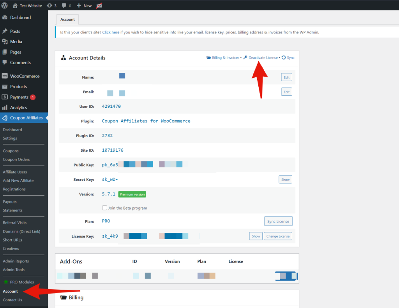The image size is (399, 308).
Task: Select the Account tab
Action: (x=67, y=19)
